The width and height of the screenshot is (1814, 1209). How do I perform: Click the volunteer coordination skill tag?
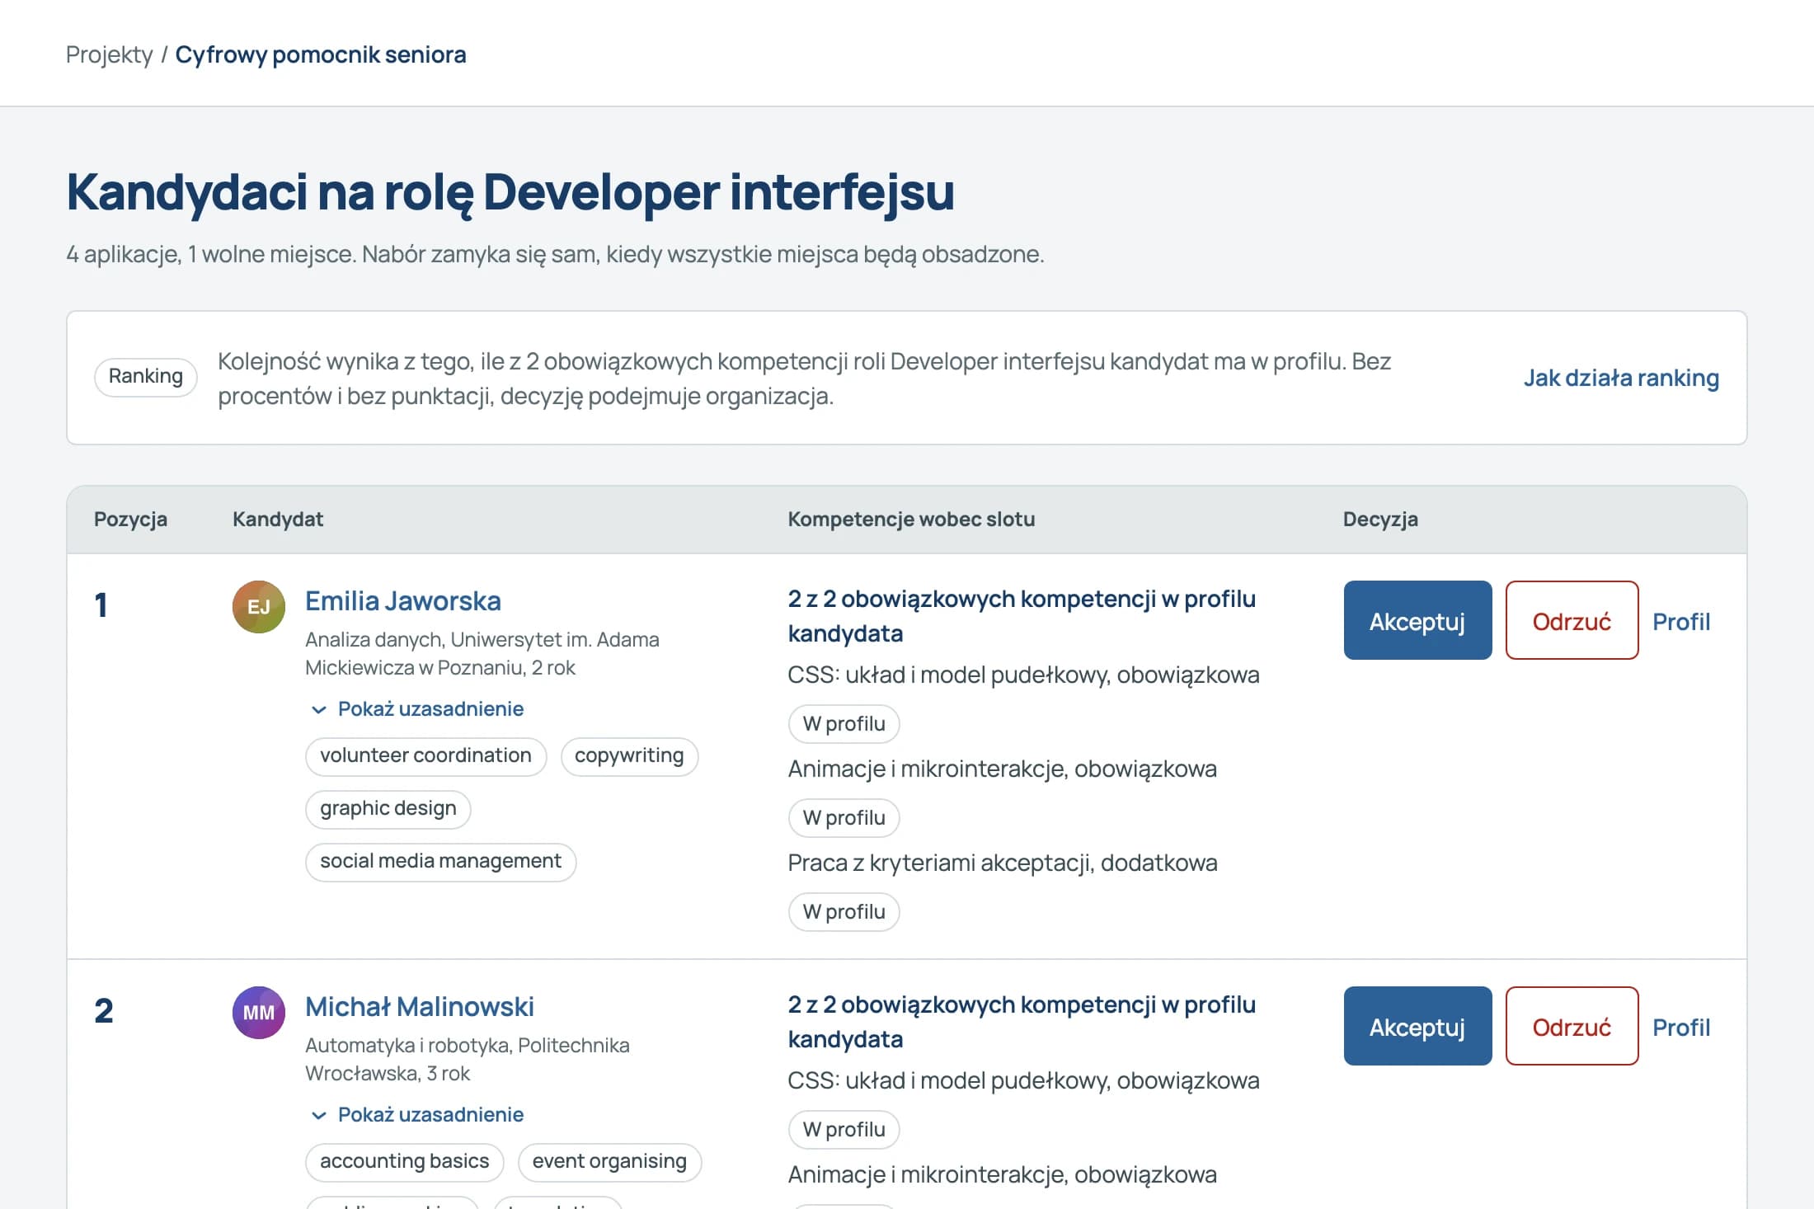425,756
